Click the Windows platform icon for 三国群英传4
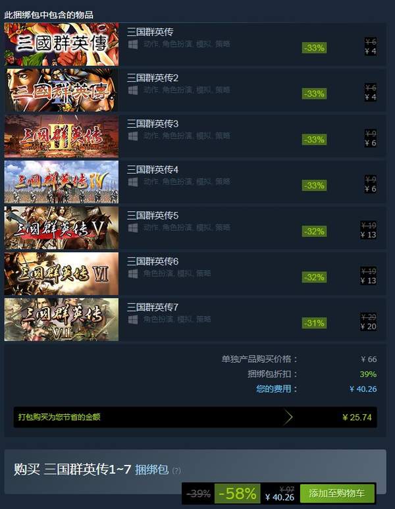Screen dimensions: 395x509 tap(133, 182)
